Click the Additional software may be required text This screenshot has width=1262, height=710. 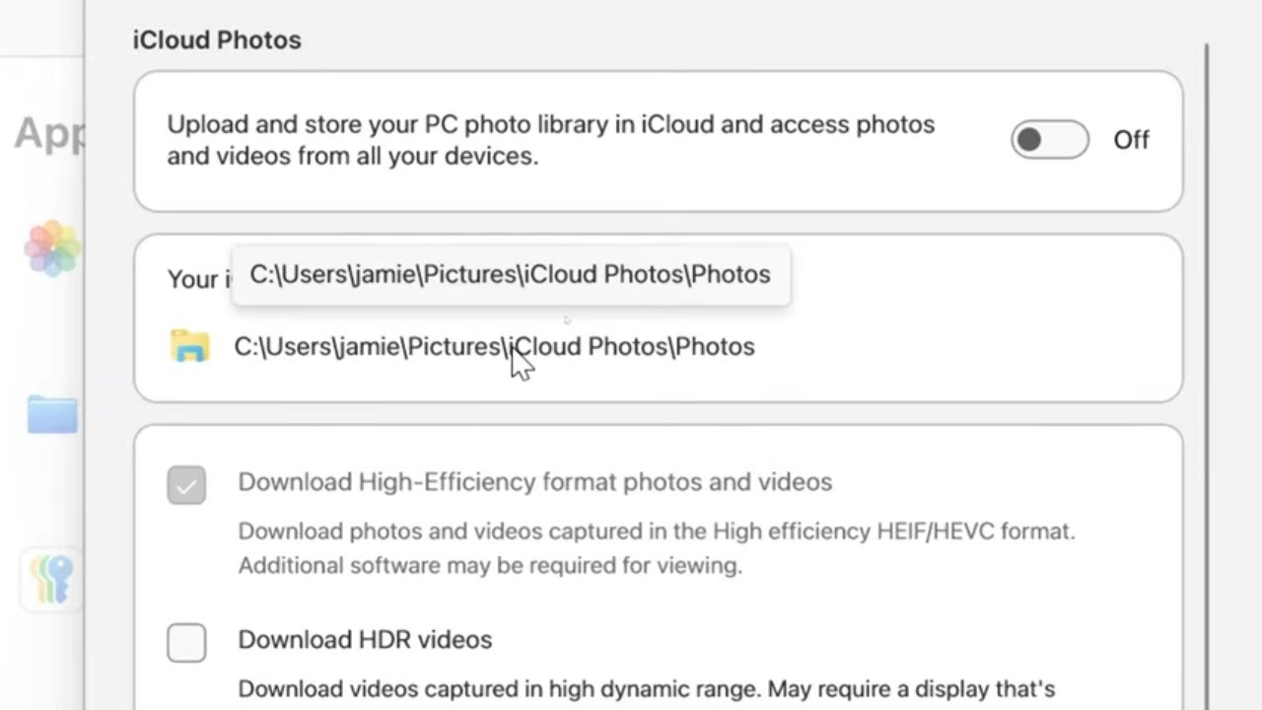(x=490, y=566)
